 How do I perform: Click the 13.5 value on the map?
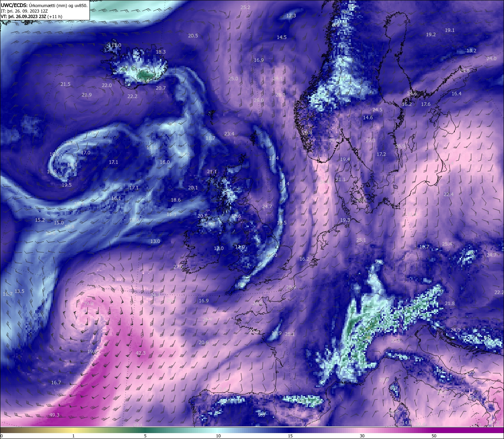(19, 291)
